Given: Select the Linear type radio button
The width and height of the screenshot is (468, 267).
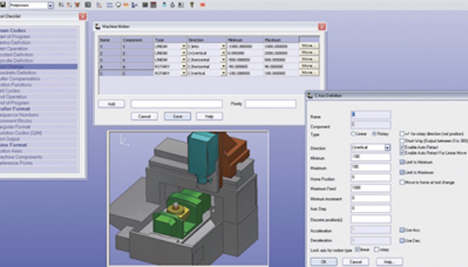Looking at the screenshot, I should (x=353, y=134).
